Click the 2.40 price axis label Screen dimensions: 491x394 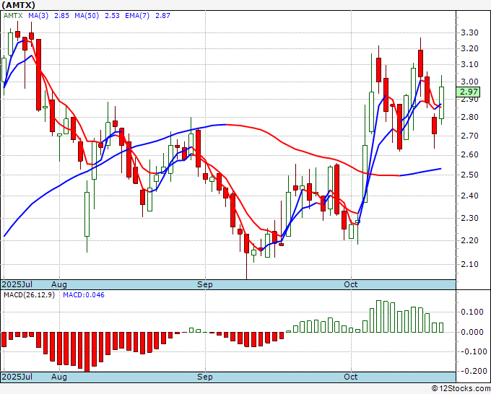pos(469,196)
